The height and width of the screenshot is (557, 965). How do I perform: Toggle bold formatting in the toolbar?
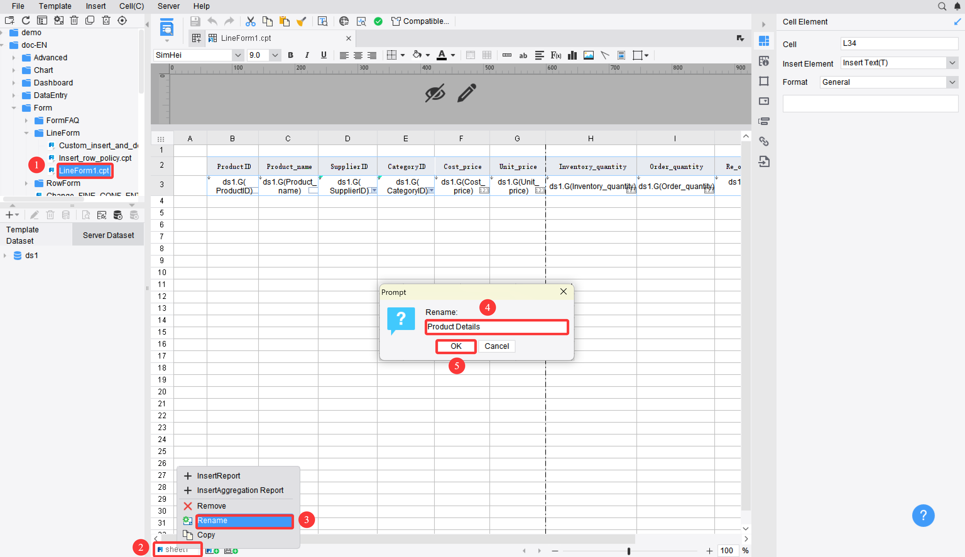[x=291, y=55]
